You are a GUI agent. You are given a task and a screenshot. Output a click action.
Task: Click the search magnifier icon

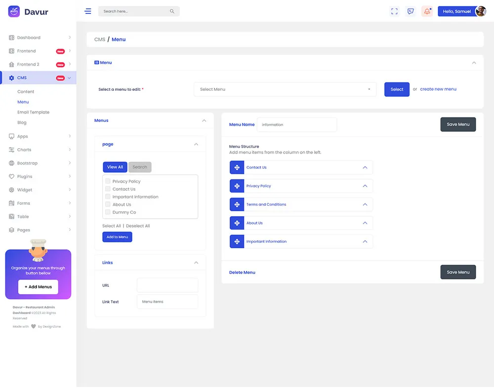[172, 11]
